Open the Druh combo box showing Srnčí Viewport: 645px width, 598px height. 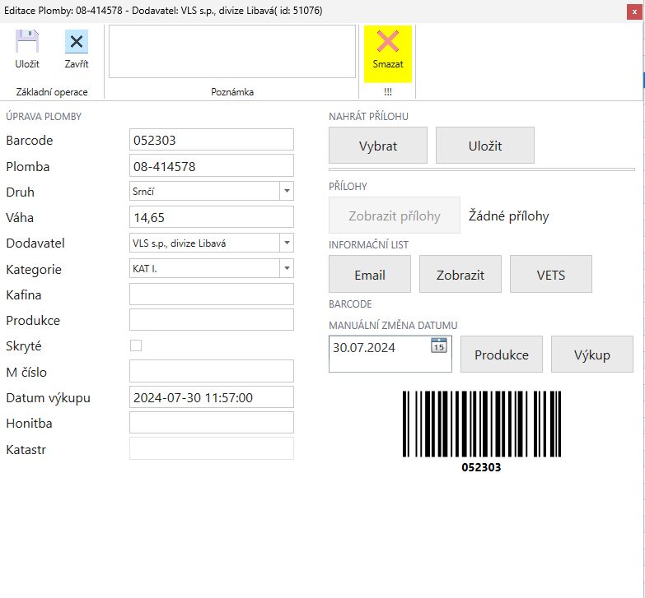(212, 191)
